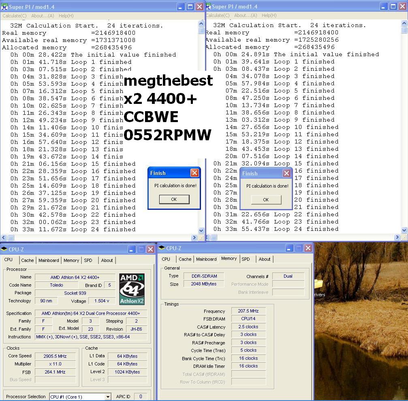408x401 pixels.
Task: Switch to Memory tab in left CPU-Z
Action: (x=71, y=260)
